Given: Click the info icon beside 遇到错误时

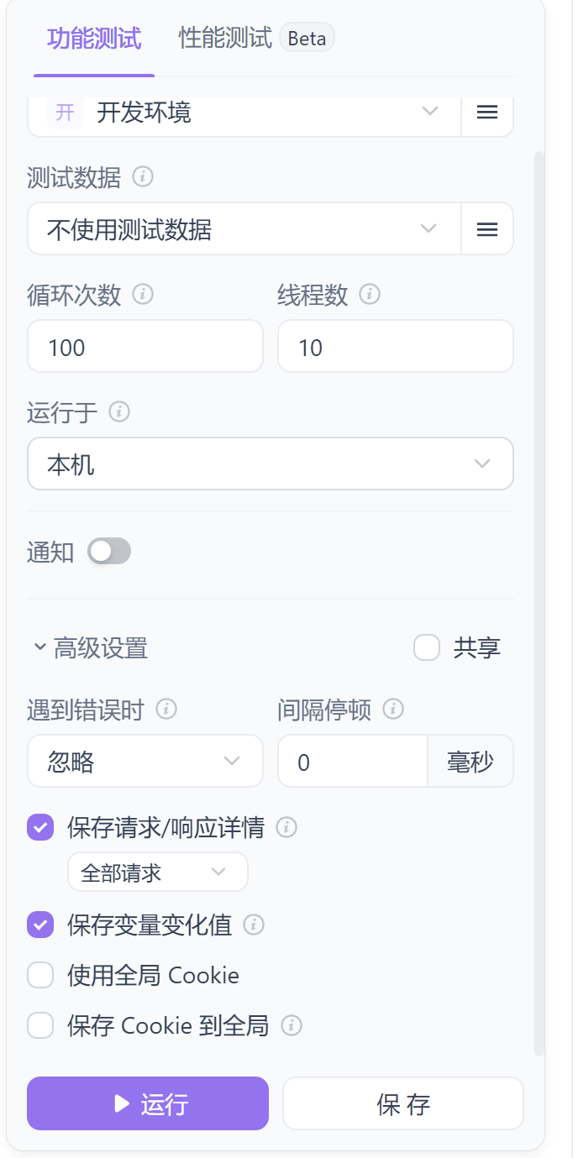Looking at the screenshot, I should (166, 710).
